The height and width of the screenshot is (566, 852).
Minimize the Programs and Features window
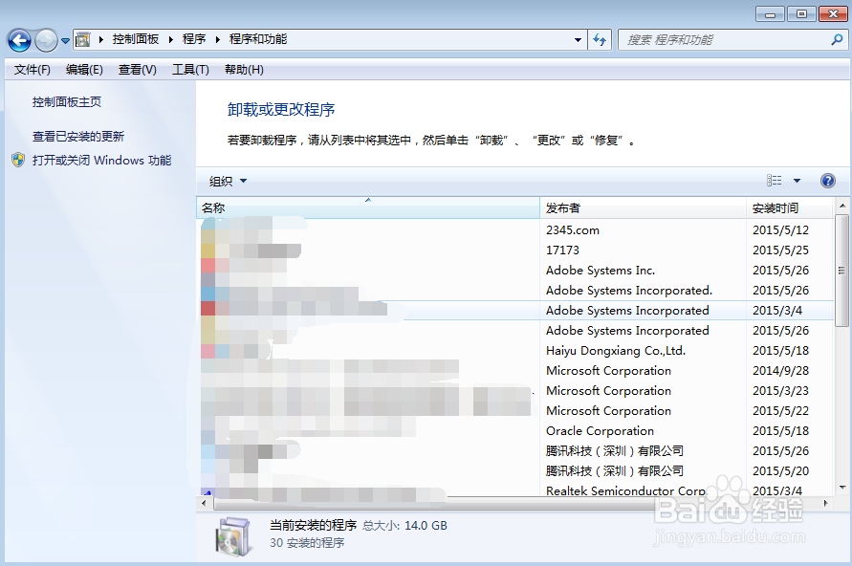click(770, 14)
